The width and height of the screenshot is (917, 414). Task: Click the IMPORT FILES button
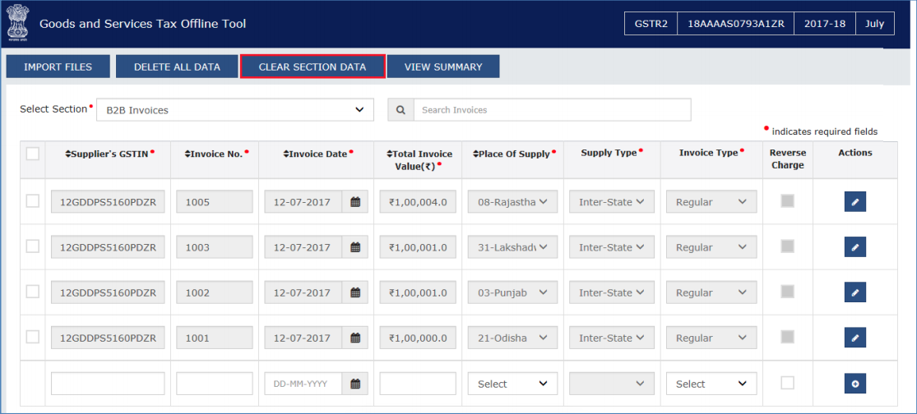tap(58, 67)
